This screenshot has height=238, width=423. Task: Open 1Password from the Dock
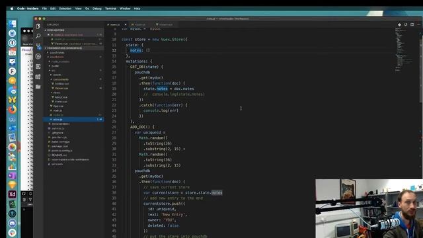click(x=12, y=42)
